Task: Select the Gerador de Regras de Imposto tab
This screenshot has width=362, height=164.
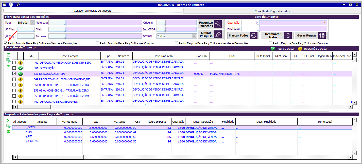Action: click(93, 11)
